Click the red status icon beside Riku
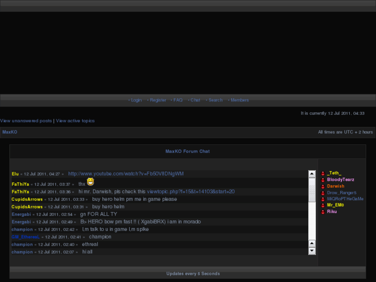The width and height of the screenshot is (376, 282). (x=323, y=212)
